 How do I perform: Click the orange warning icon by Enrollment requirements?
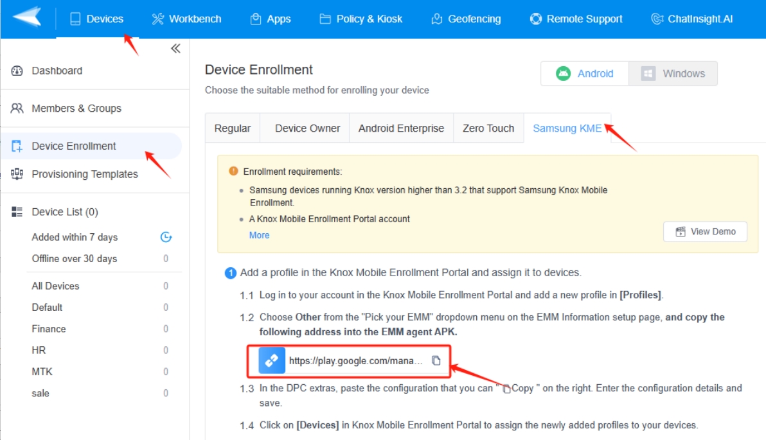pos(233,172)
